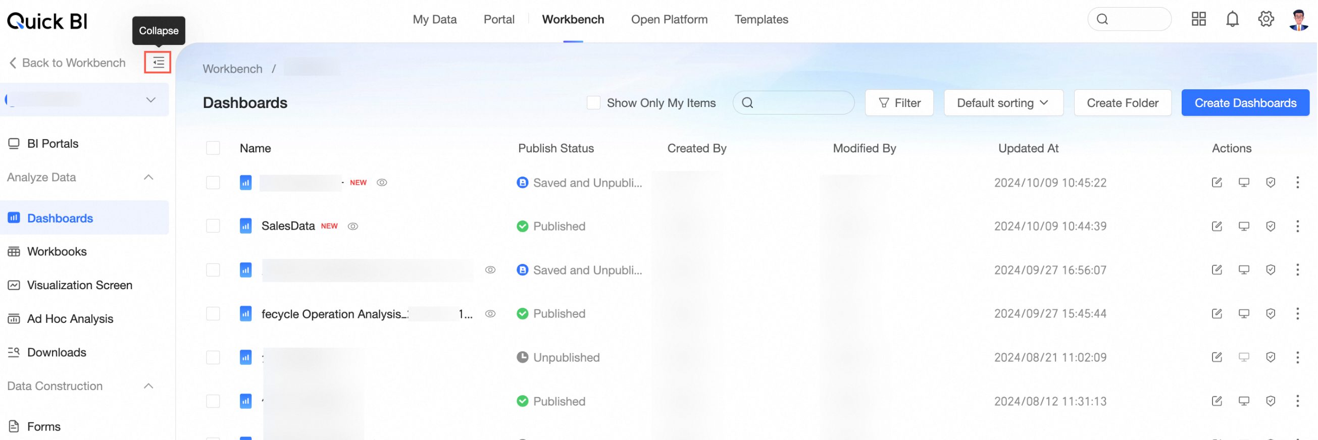Click the Quick BI logo
The width and height of the screenshot is (1318, 440).
tap(47, 21)
